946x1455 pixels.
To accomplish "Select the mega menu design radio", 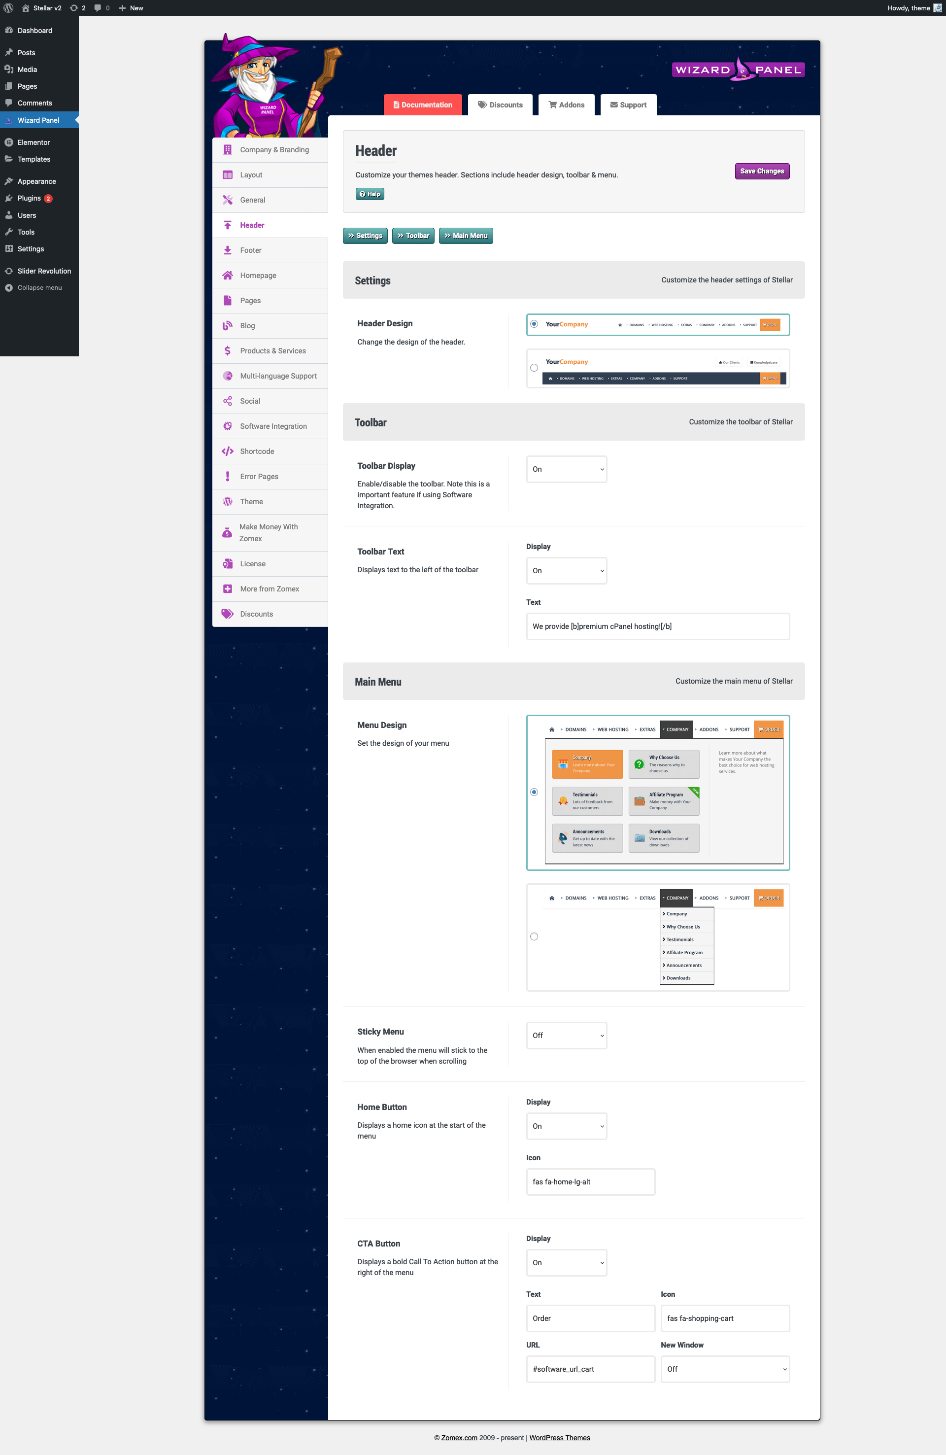I will (x=534, y=792).
